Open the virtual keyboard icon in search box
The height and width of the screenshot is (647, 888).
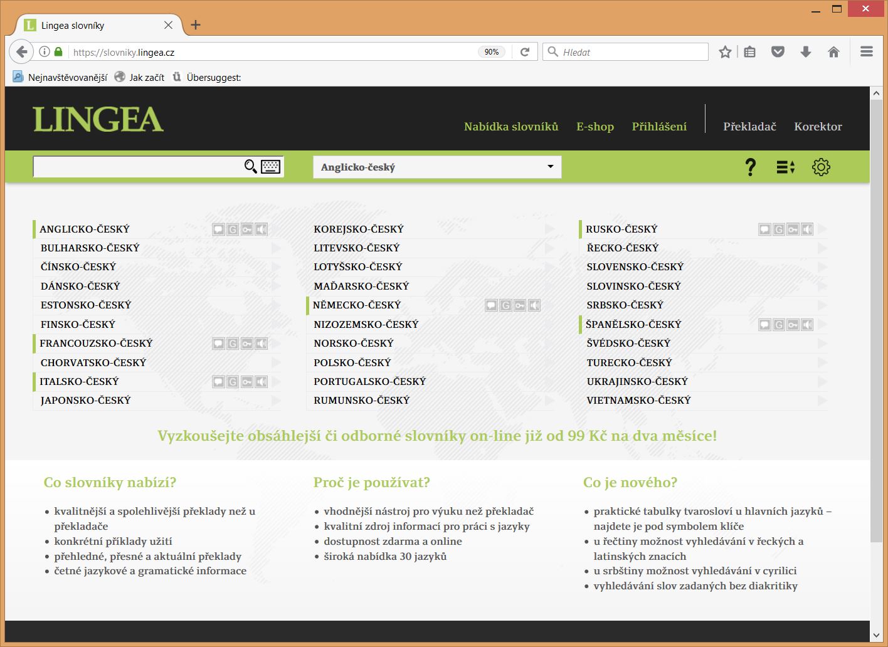pyautogui.click(x=270, y=166)
